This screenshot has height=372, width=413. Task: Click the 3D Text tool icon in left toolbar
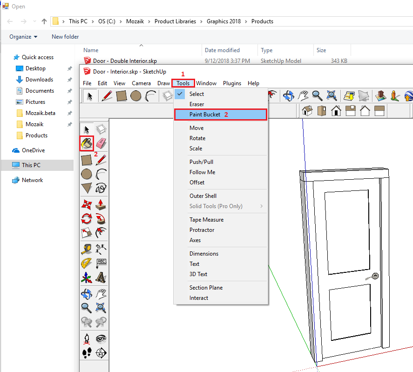[101, 278]
